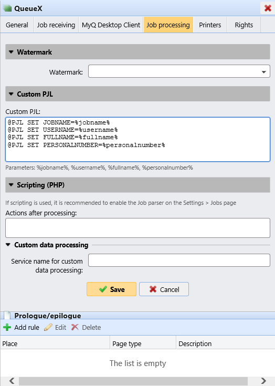Click the 'Parameters: %jobname%...' hint text
The image size is (275, 386).
99,168
